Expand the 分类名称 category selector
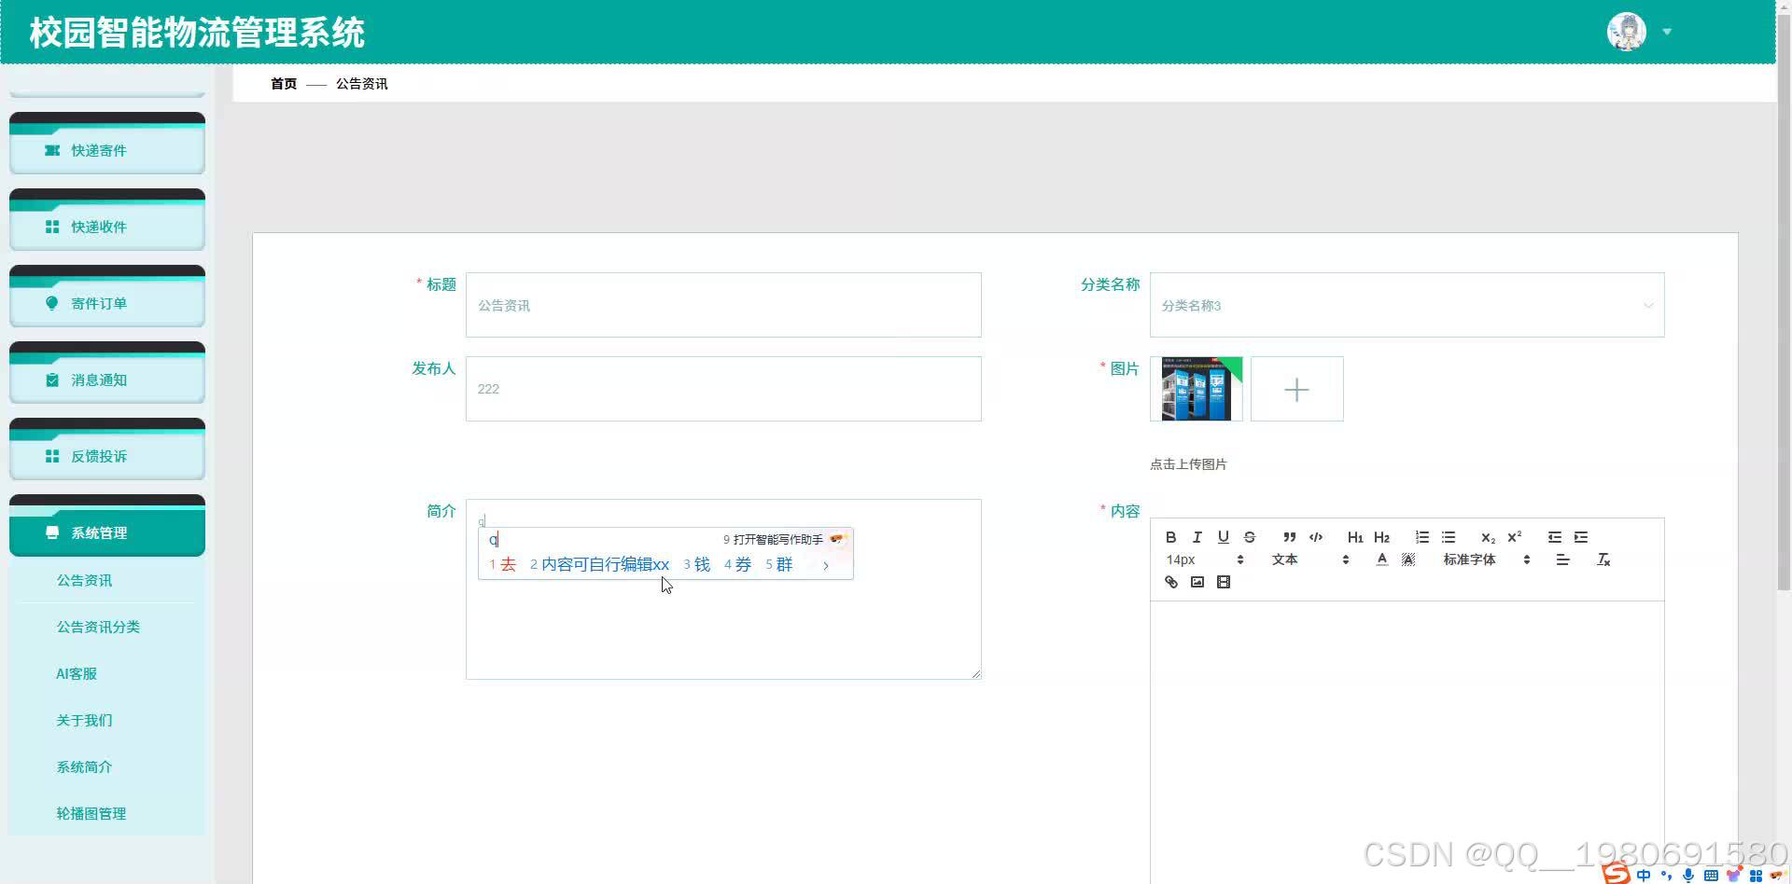 coord(1407,305)
